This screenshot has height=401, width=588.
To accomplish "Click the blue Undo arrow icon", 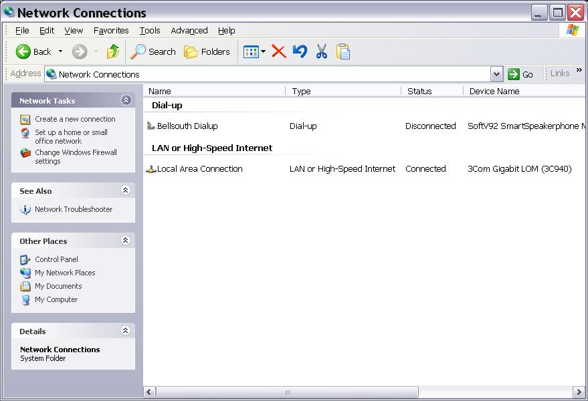I will (300, 51).
